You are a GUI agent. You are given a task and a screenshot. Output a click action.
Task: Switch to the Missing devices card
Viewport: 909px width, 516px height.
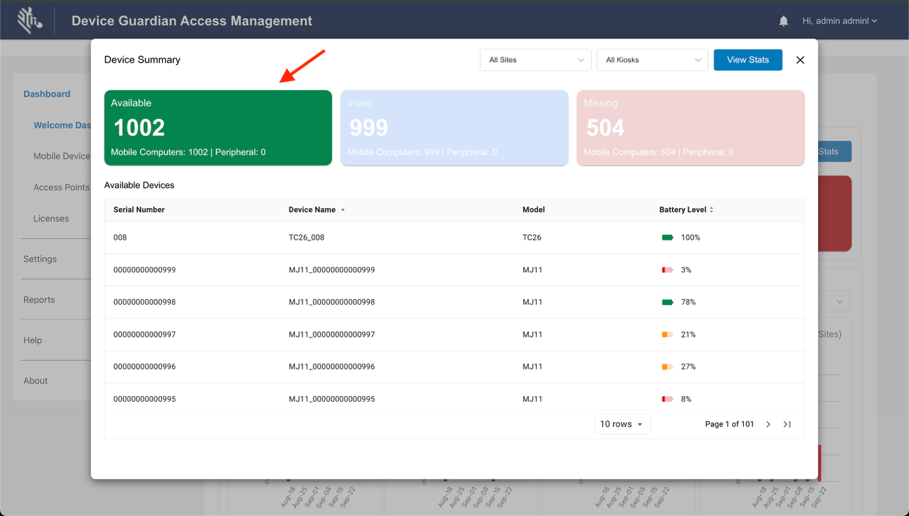click(x=690, y=128)
